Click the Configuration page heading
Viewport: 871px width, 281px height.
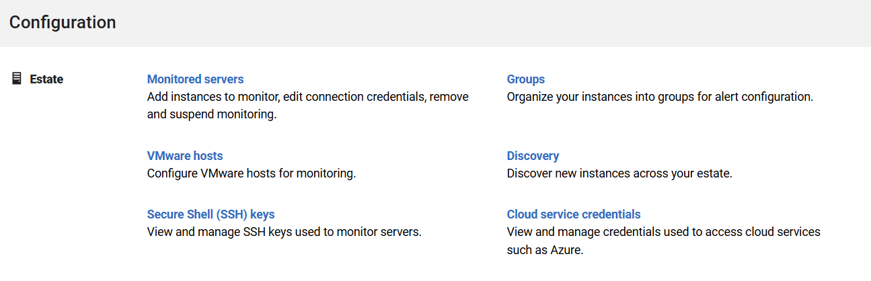click(x=63, y=22)
